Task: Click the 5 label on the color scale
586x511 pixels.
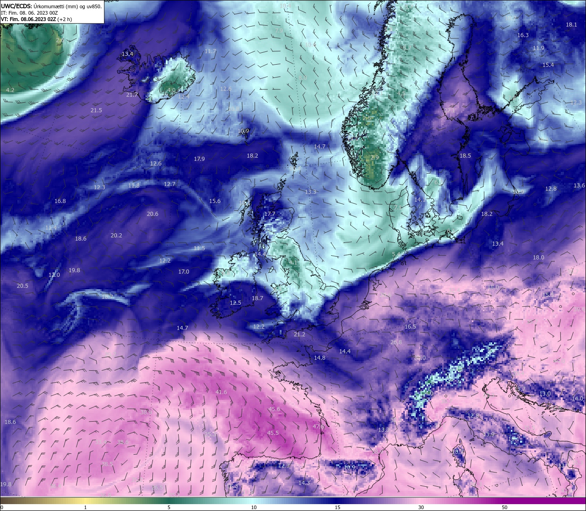Action: 169,507
